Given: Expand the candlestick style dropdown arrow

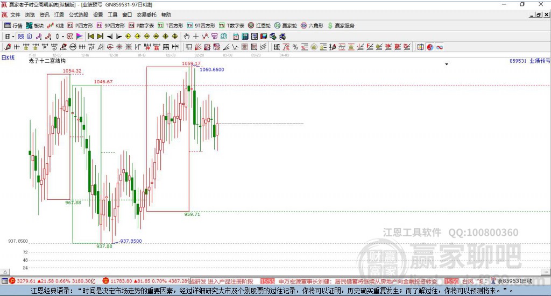Looking at the screenshot, I should pos(63,37).
